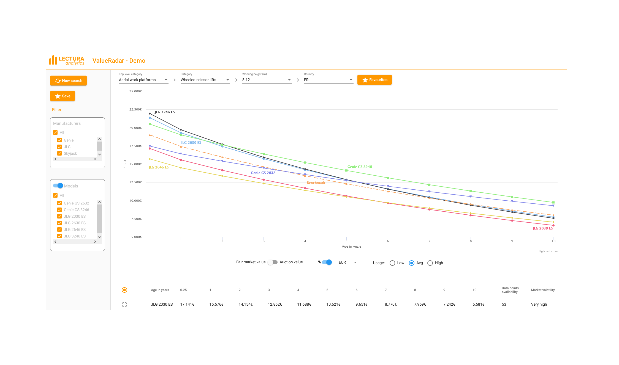This screenshot has height=365, width=619.
Task: Uncheck the Genie GS 2632 model checkbox
Action: (x=59, y=203)
